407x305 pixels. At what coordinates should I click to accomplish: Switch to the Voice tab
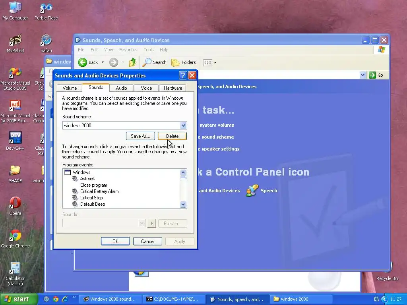(x=146, y=88)
